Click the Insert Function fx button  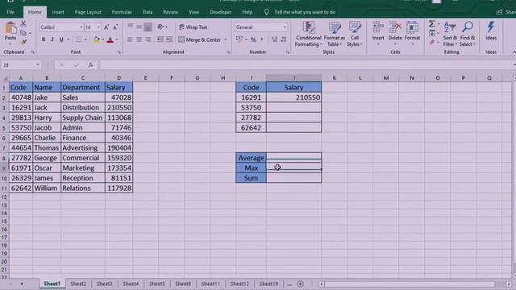pyautogui.click(x=90, y=65)
